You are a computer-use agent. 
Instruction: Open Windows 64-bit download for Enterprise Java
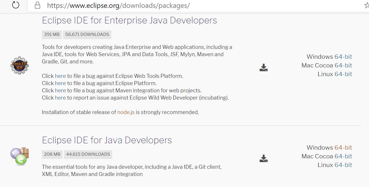pyautogui.click(x=343, y=56)
